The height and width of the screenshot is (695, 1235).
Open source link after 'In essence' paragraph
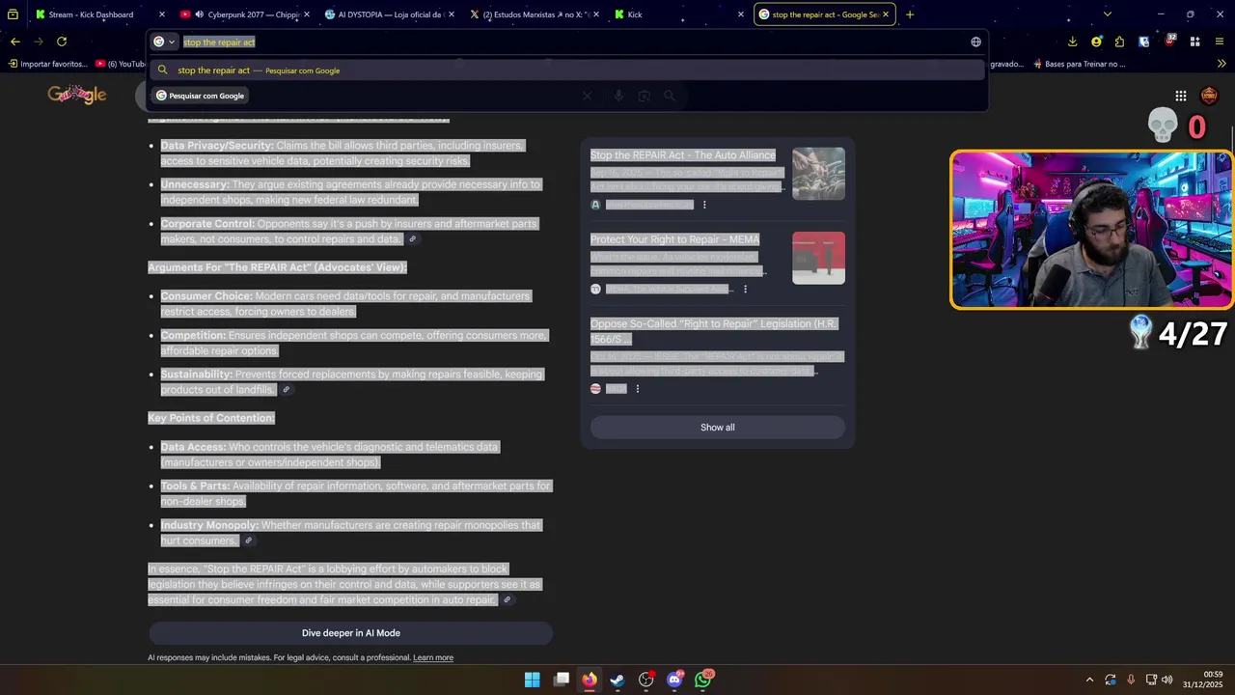tap(508, 600)
